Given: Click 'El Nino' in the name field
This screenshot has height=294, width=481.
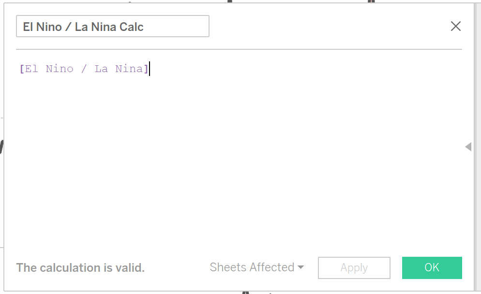Looking at the screenshot, I should pos(42,27).
